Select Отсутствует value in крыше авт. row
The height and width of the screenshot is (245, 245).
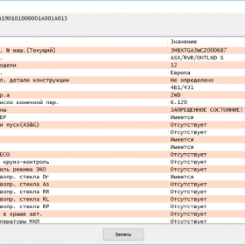(189, 214)
